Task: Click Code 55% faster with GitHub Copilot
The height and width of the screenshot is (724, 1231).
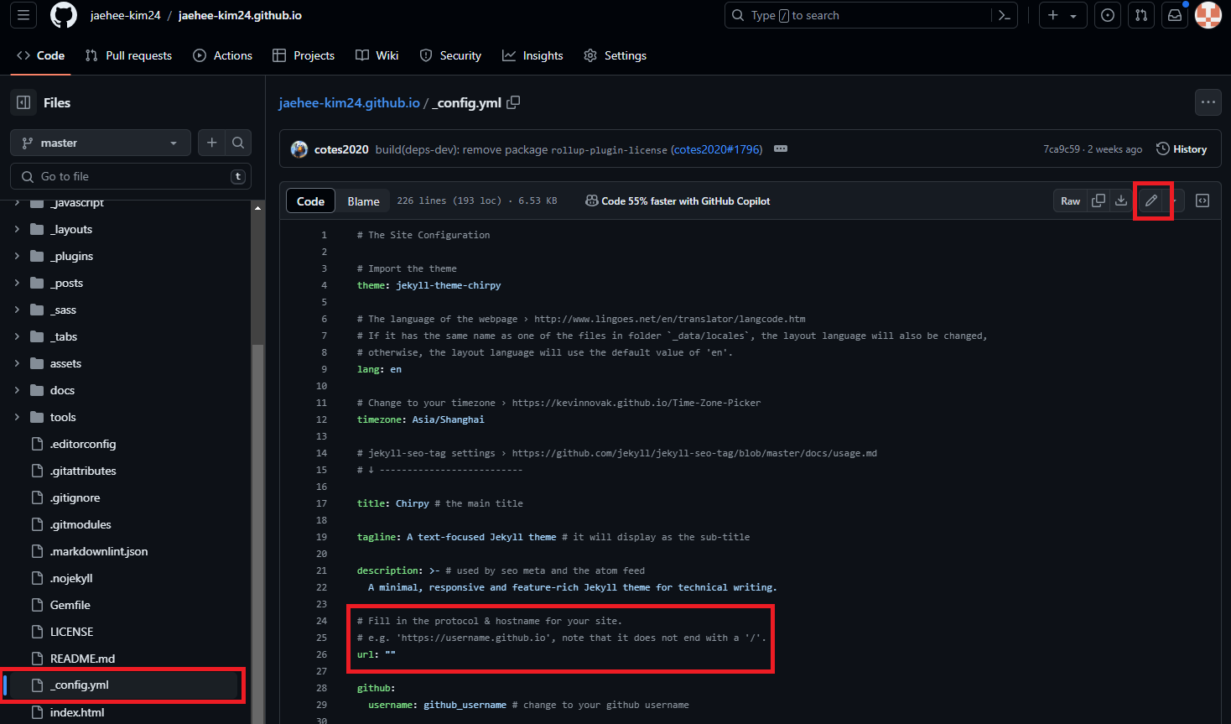Action: (x=678, y=201)
